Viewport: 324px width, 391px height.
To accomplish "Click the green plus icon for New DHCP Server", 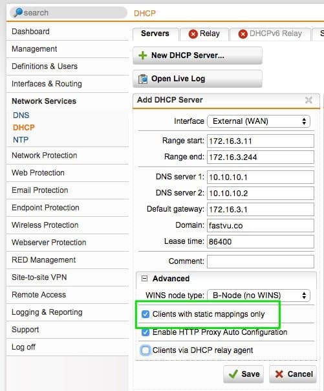I will click(142, 55).
